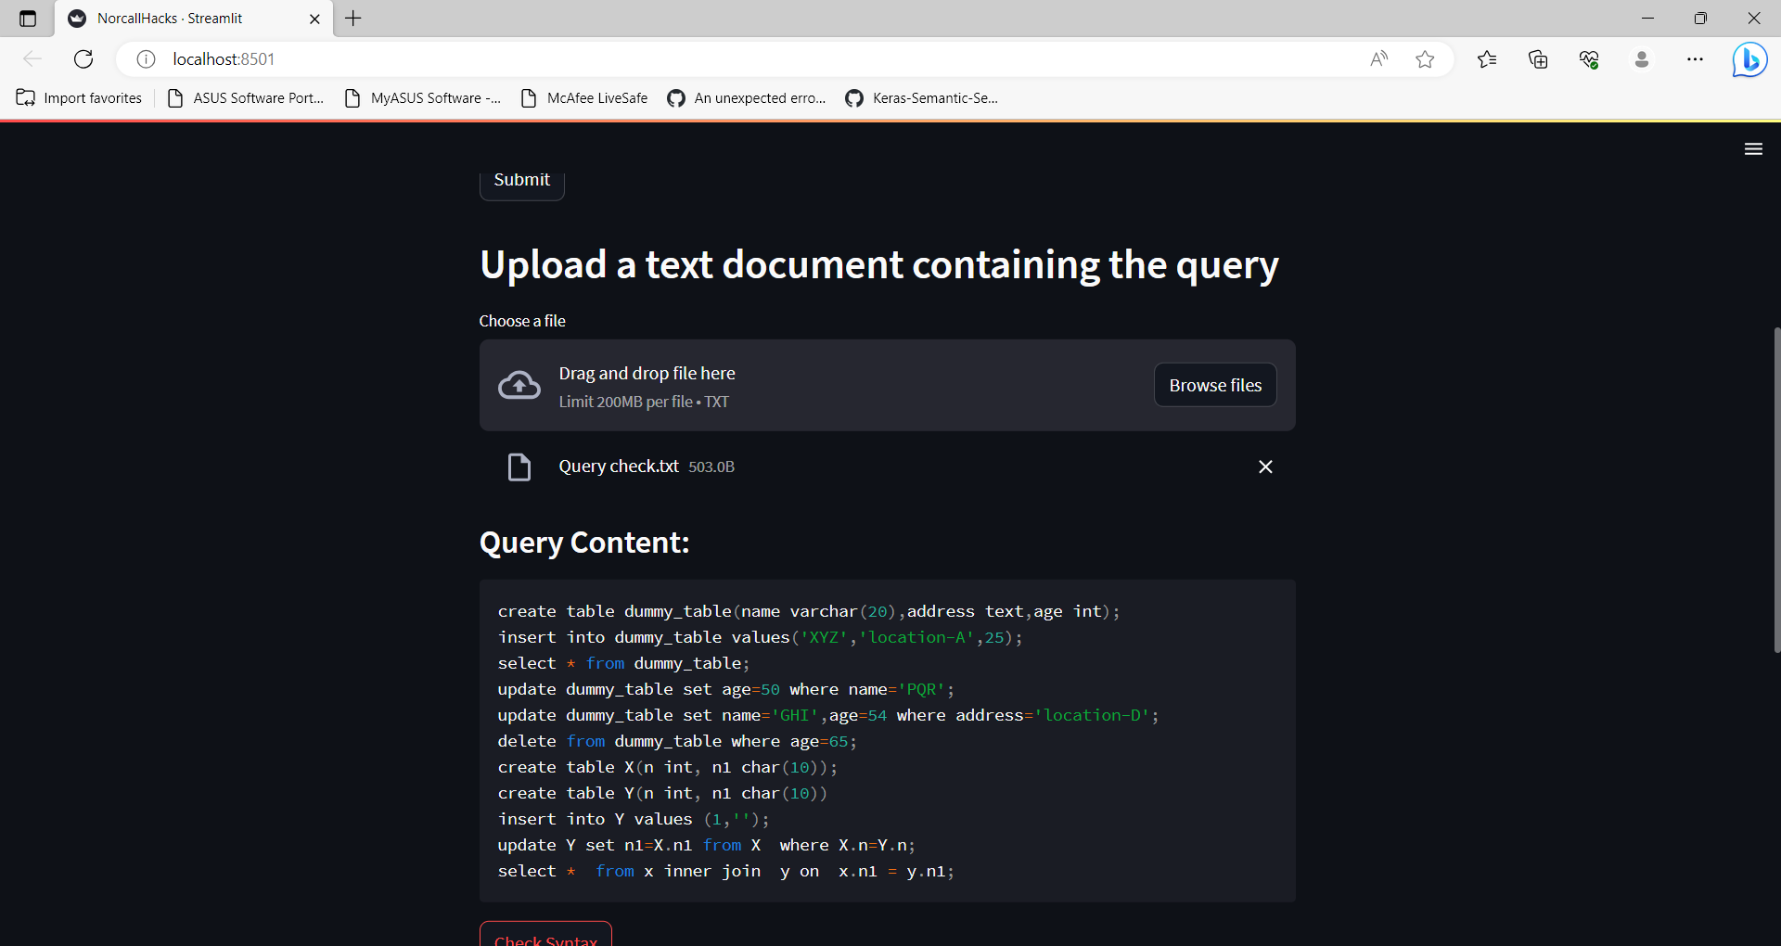This screenshot has width=1781, height=946.
Task: Start Read Aloud for the page
Action: (x=1379, y=58)
